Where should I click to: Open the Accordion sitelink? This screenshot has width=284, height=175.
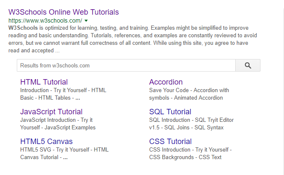(x=166, y=82)
